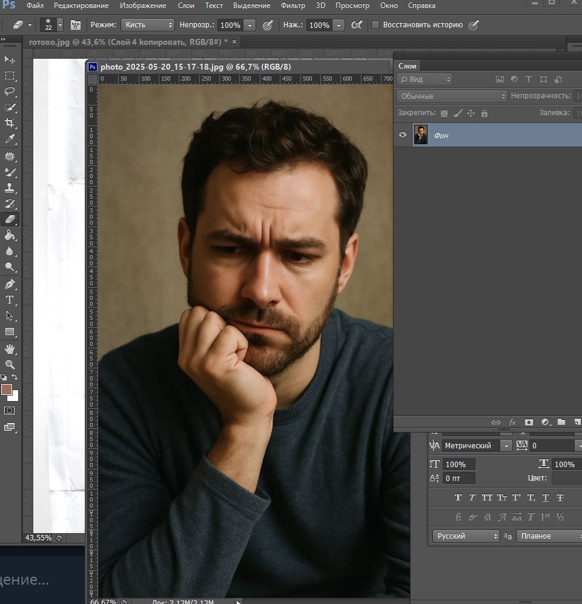Viewport: 582px width, 604px height.
Task: Click the text Цвет color swatch
Action: [x=567, y=478]
